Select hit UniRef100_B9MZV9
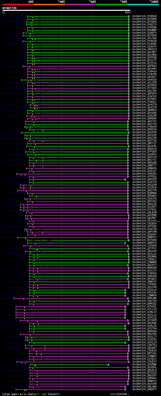The image size is (161, 396). [144, 129]
